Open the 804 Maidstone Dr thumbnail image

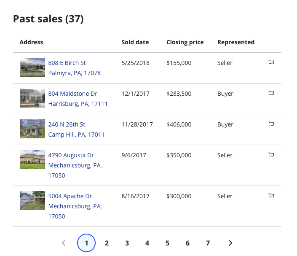(x=32, y=98)
